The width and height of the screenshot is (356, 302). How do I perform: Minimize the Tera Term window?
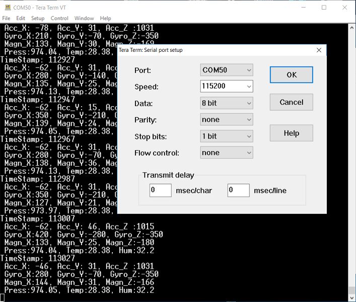point(303,8)
